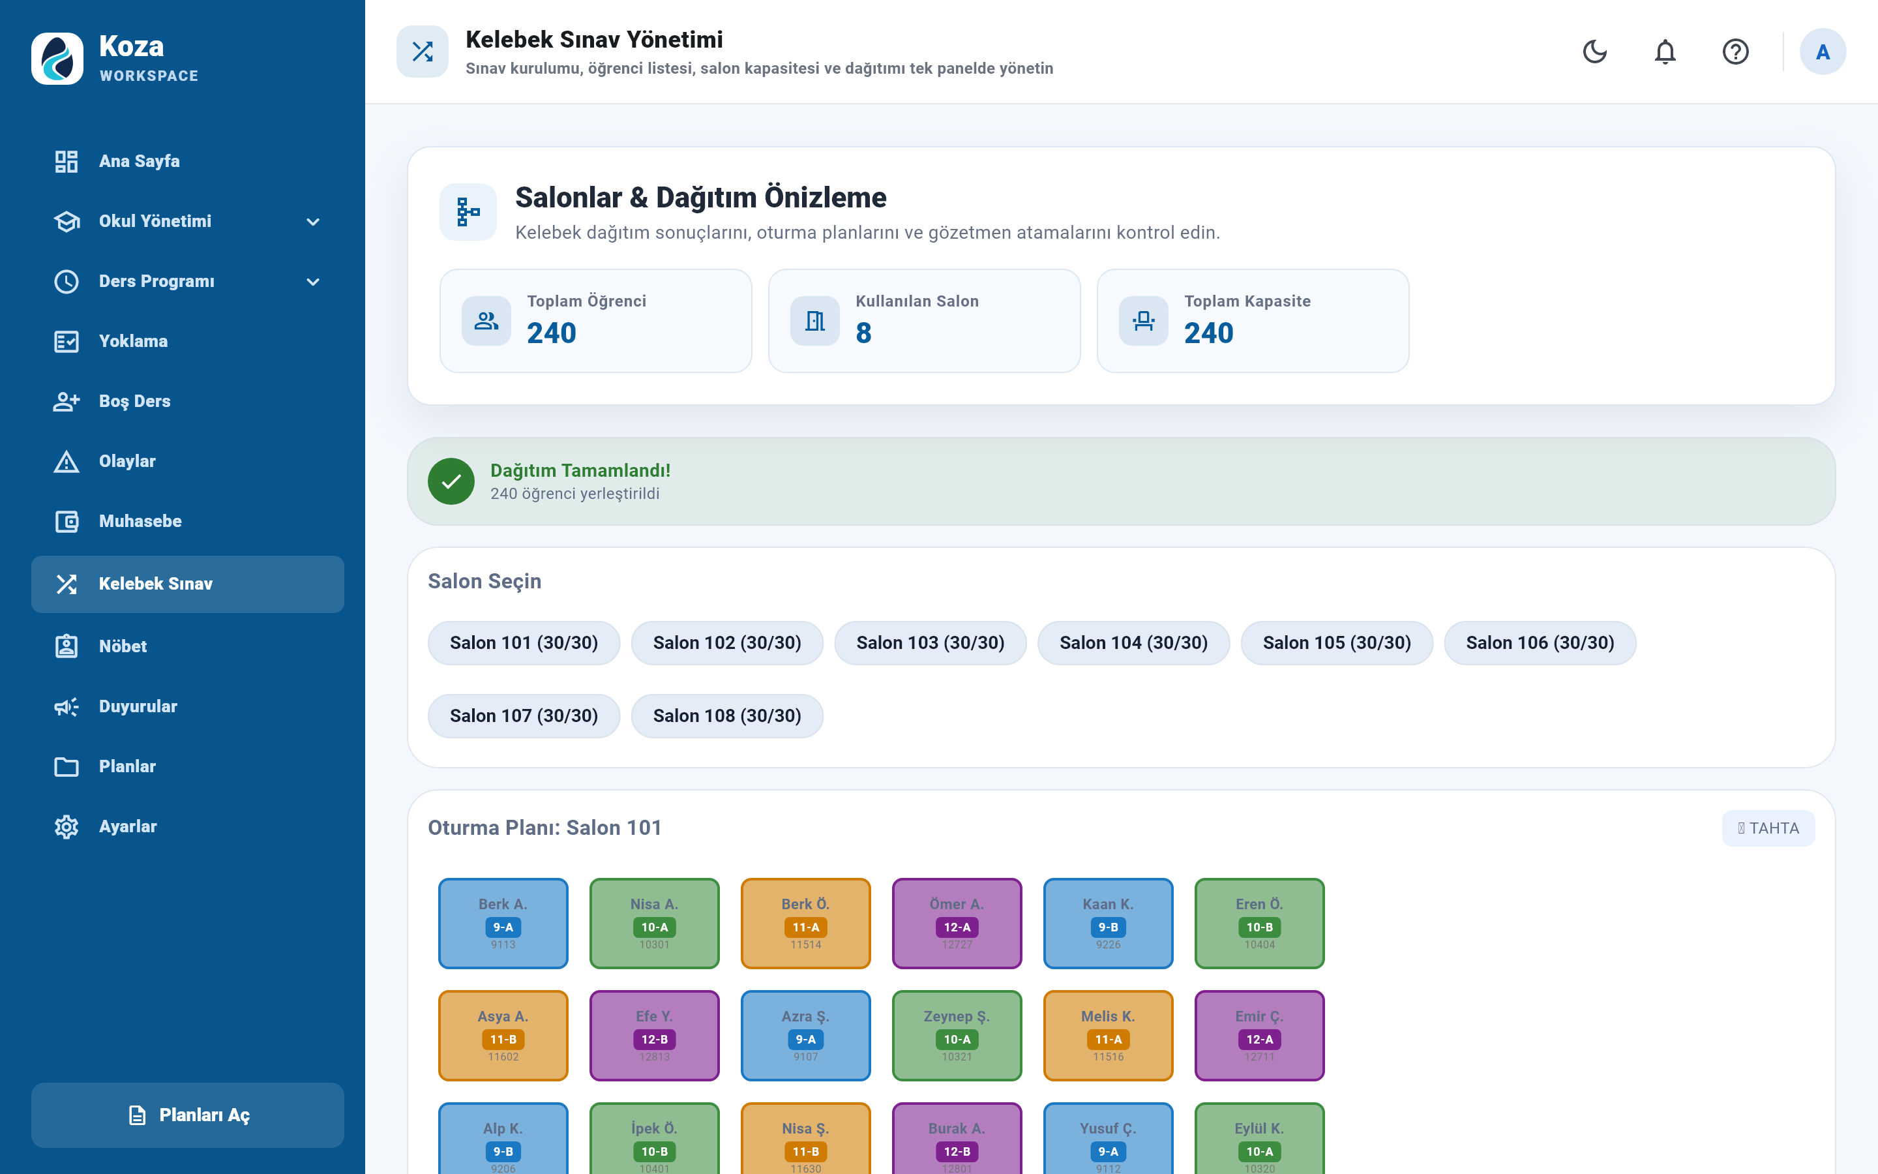The height and width of the screenshot is (1174, 1878).
Task: Open notifications bell icon
Action: 1665,52
